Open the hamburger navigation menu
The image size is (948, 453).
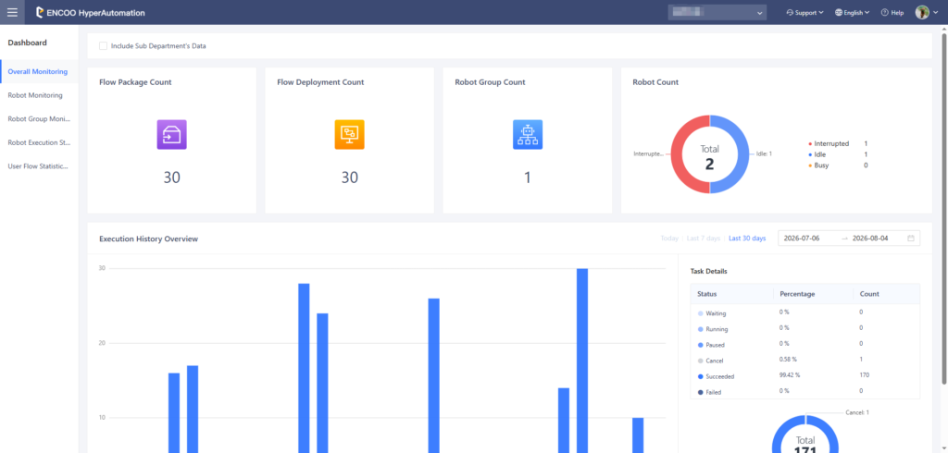(12, 12)
